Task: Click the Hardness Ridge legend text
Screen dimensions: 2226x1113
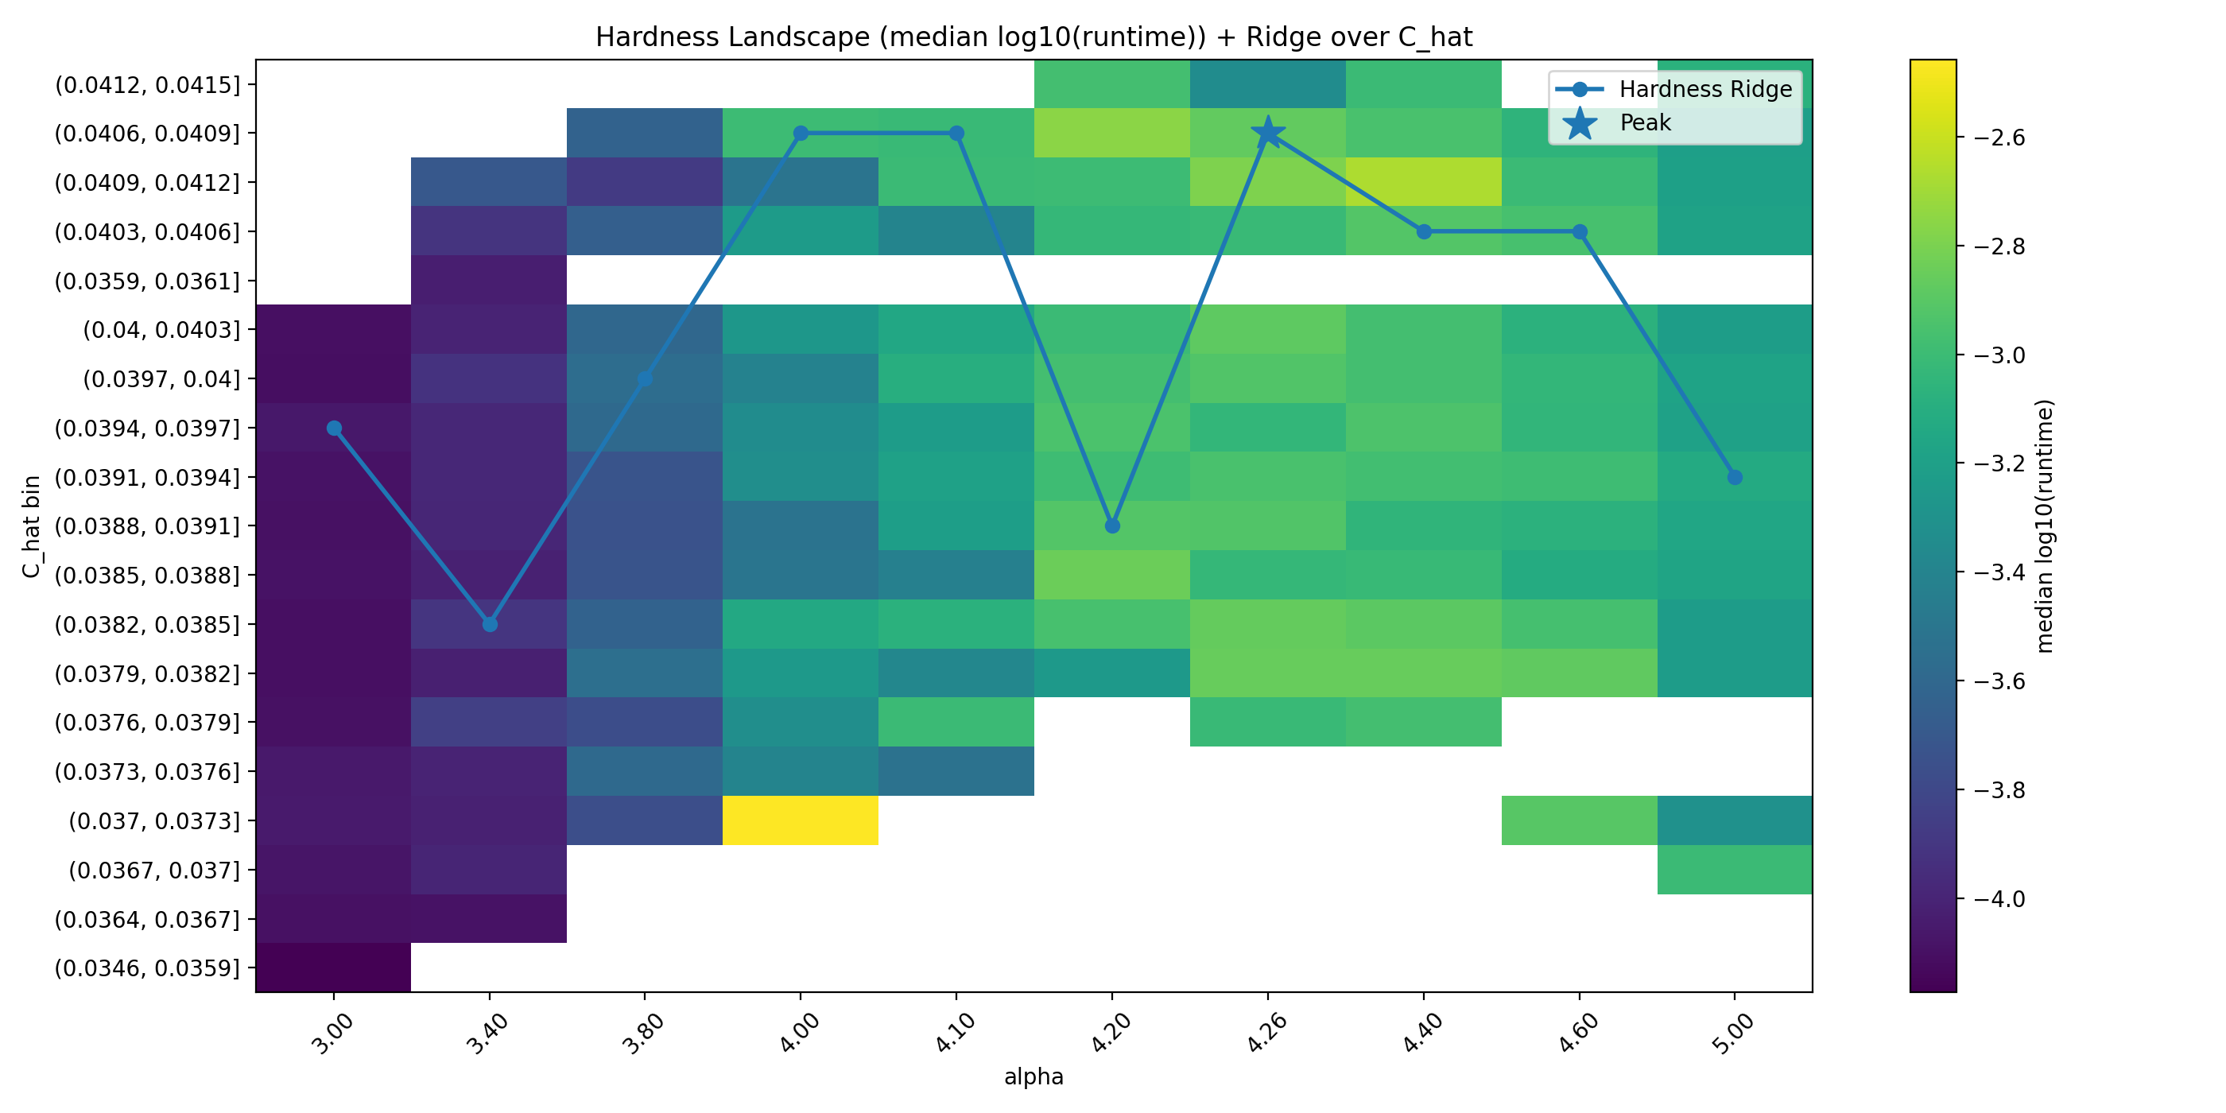Action: point(1705,89)
